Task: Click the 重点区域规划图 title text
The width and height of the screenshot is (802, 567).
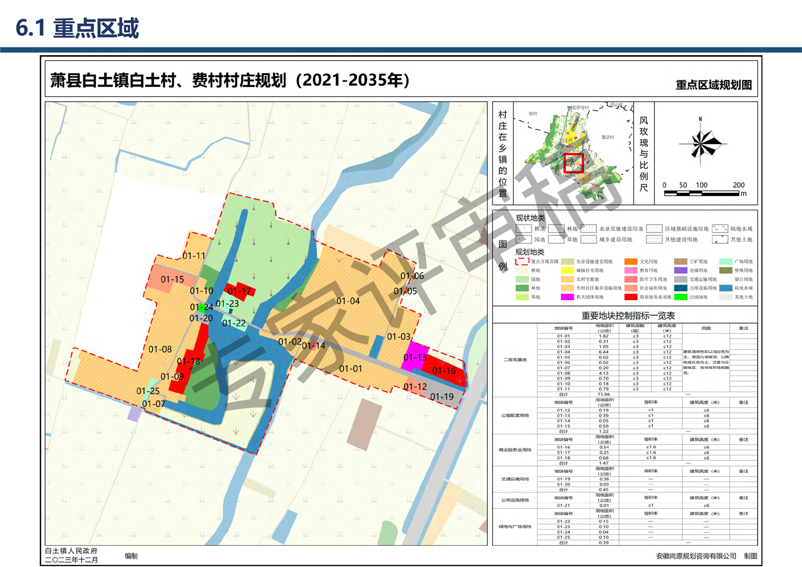Action: click(x=713, y=85)
